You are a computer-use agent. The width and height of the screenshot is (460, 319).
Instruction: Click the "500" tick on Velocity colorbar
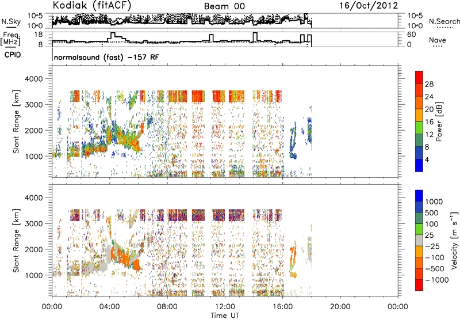coord(432,212)
